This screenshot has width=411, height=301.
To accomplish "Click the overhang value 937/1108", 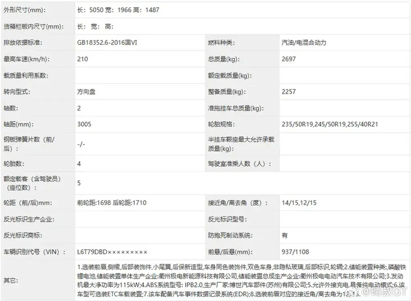I will 295,252.
